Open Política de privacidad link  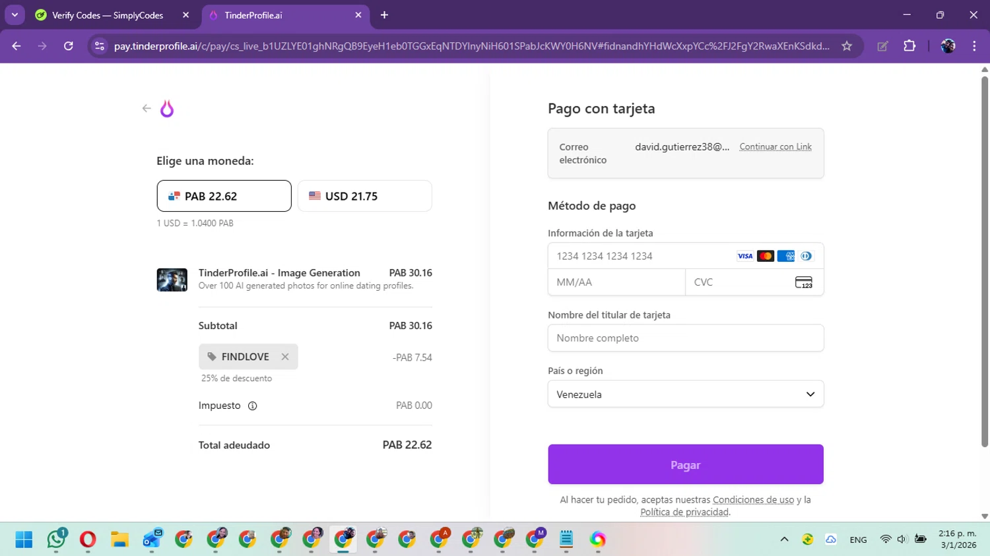(684, 512)
